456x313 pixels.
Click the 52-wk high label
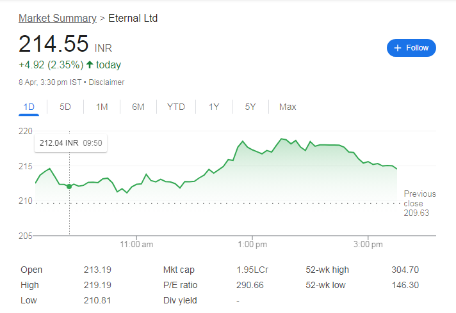327,270
